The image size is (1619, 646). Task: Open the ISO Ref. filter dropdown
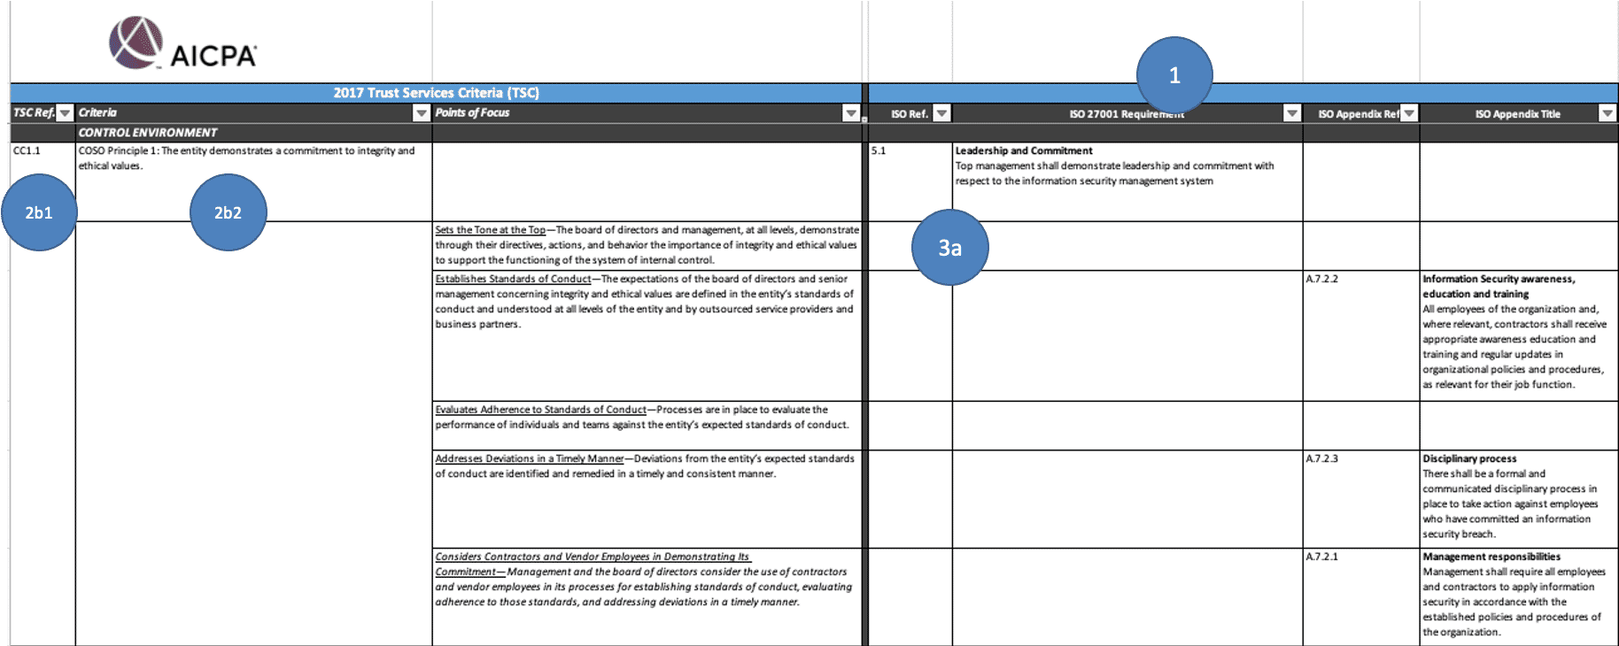942,113
